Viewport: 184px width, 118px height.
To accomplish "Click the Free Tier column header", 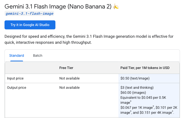I will click(66, 68).
